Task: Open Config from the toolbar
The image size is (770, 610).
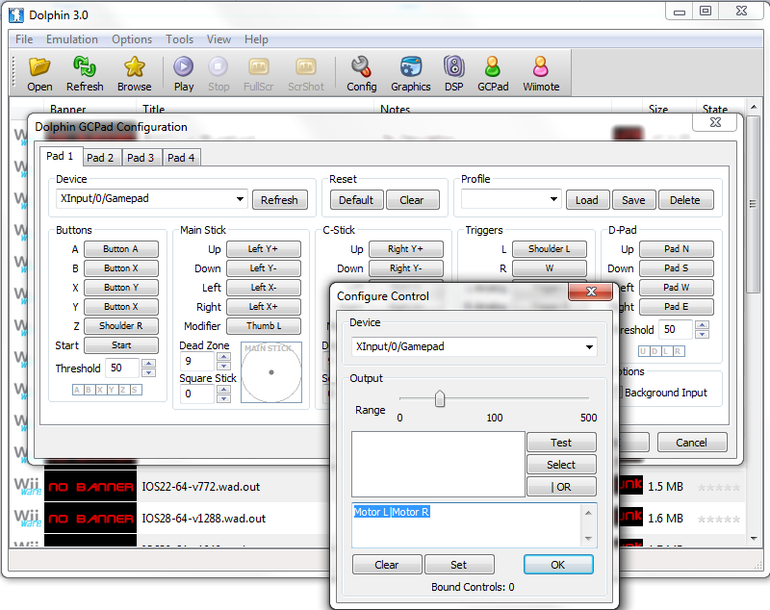Action: point(362,74)
